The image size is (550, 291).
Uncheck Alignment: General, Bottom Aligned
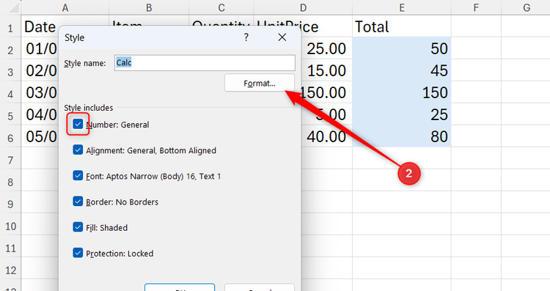point(78,150)
